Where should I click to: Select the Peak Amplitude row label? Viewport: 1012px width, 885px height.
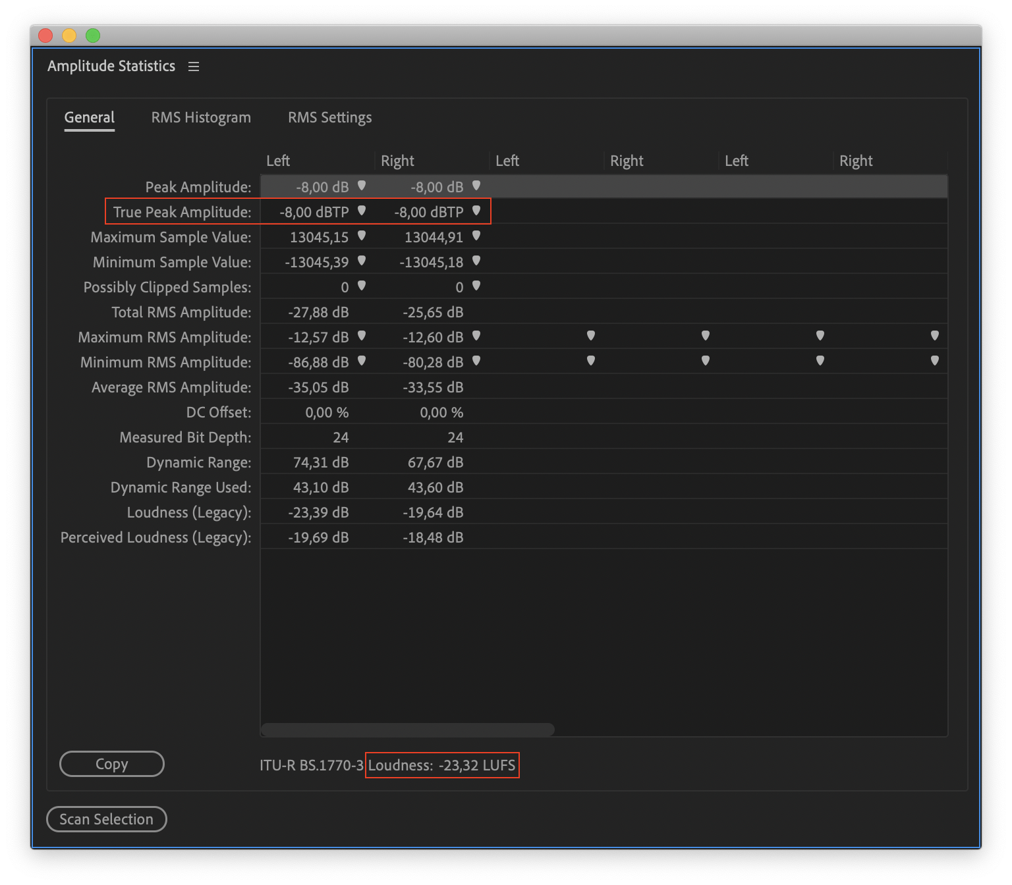click(198, 187)
